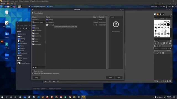Select frame.png in the file list
This screenshot has height=99, width=177.
pyautogui.click(x=76, y=25)
